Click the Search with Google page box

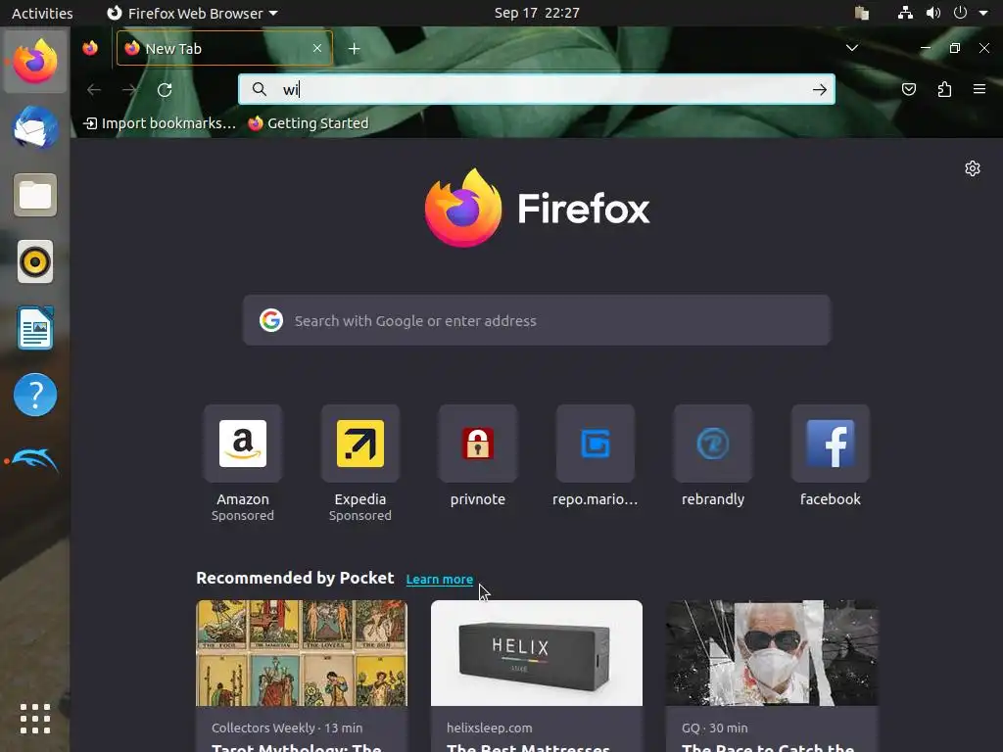pyautogui.click(x=537, y=320)
